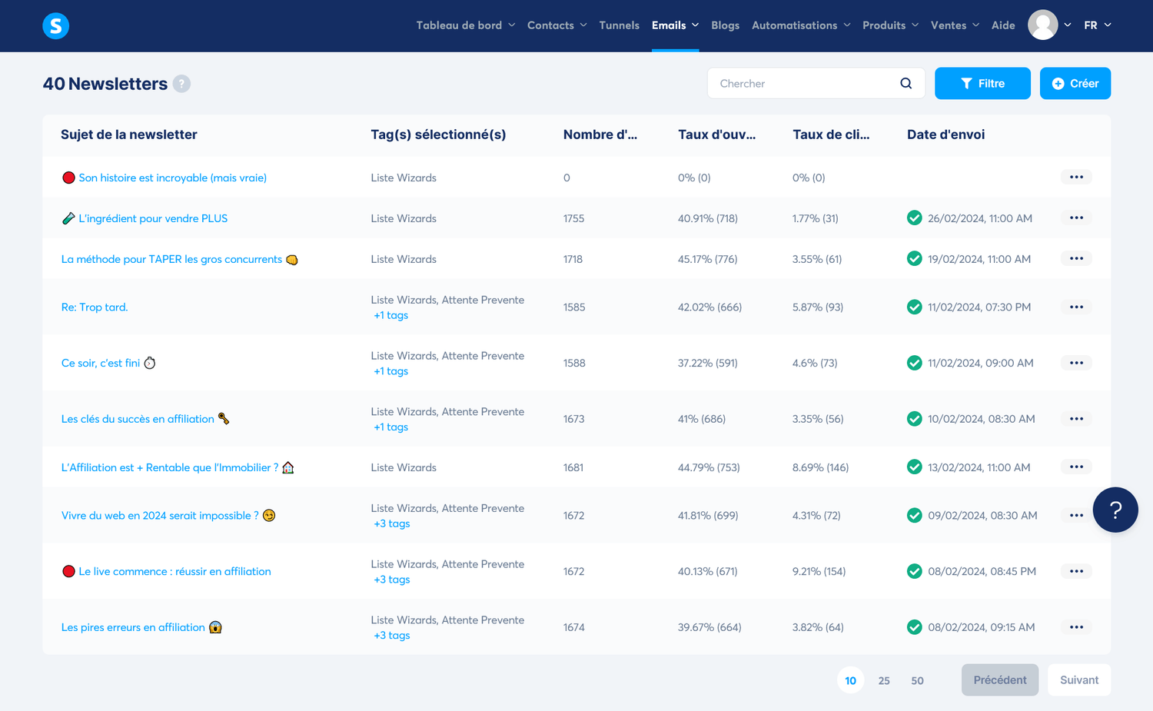Click the help question mark next to Newsletters

[x=181, y=84]
